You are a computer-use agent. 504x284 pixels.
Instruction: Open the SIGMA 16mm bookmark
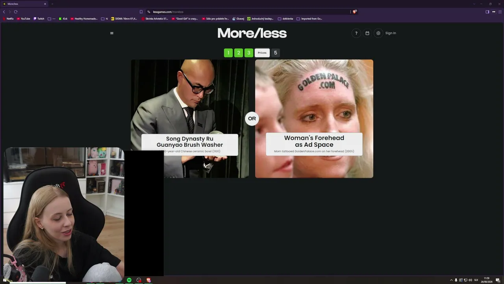123,19
